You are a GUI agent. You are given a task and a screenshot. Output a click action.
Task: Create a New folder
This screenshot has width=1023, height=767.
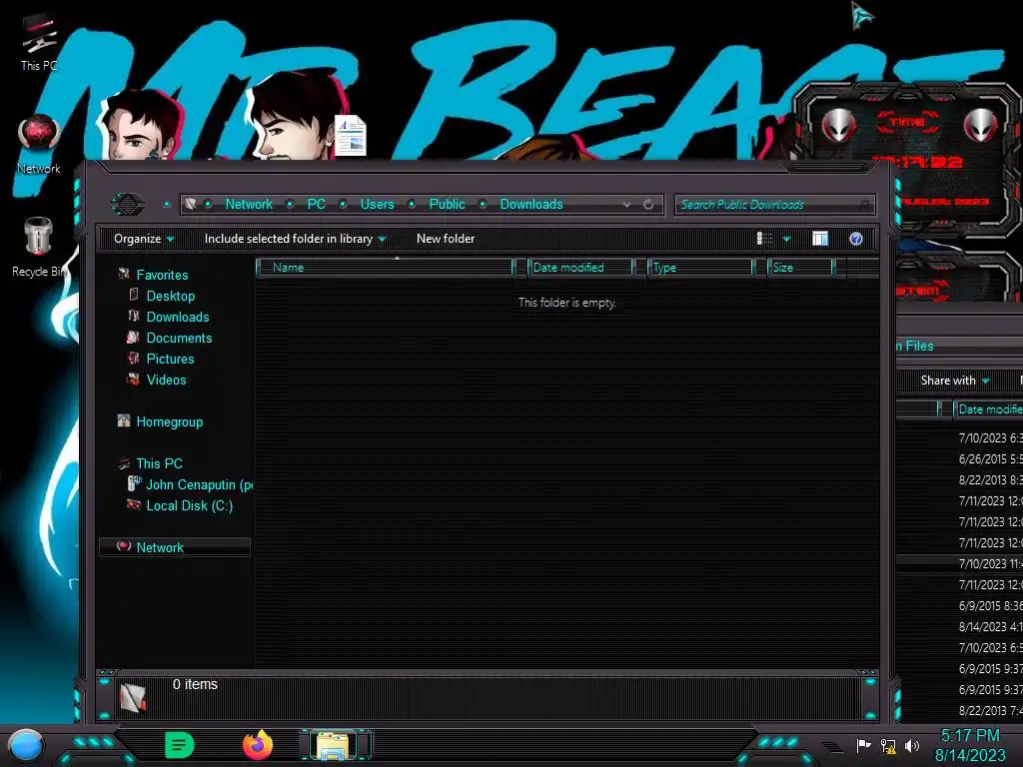click(446, 239)
